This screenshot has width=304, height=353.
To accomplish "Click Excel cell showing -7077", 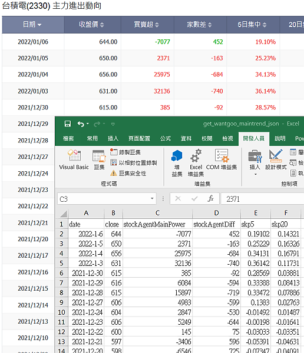I will pos(157,234).
